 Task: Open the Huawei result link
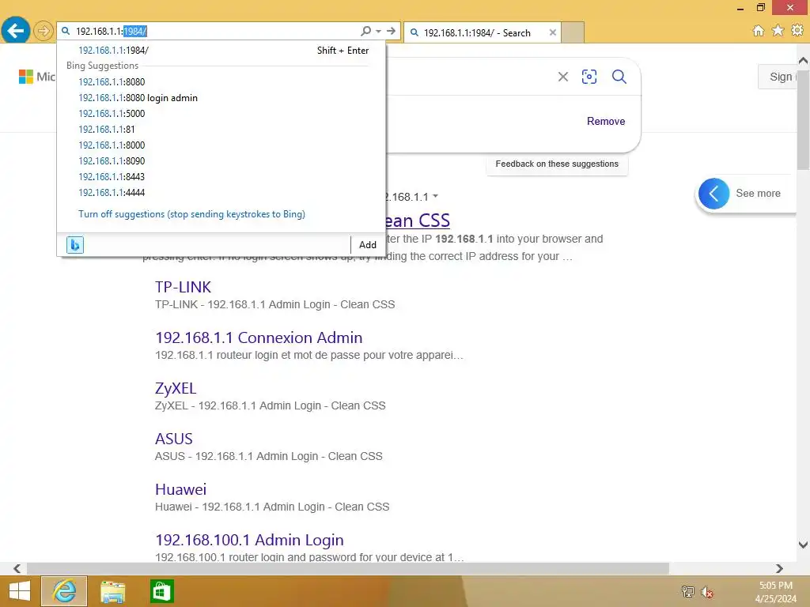tap(181, 488)
